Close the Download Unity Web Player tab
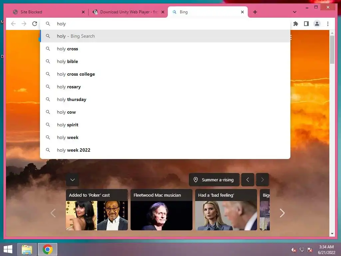 (163, 12)
